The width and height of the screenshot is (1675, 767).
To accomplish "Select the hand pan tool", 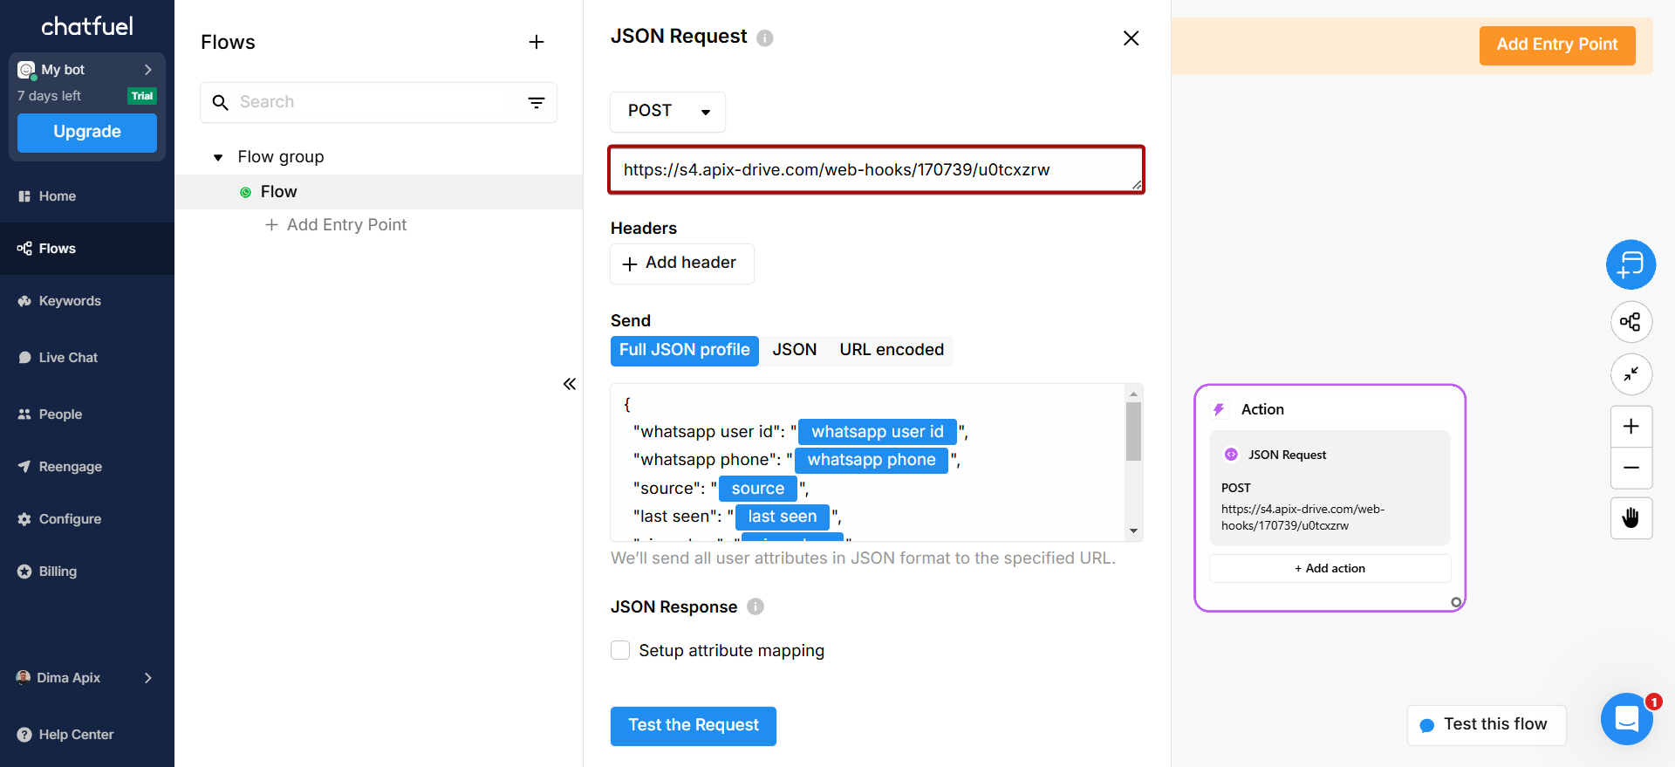I will click(x=1631, y=518).
